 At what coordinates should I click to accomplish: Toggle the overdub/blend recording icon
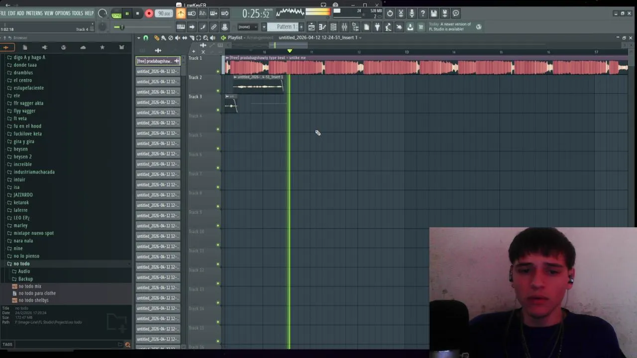click(213, 14)
